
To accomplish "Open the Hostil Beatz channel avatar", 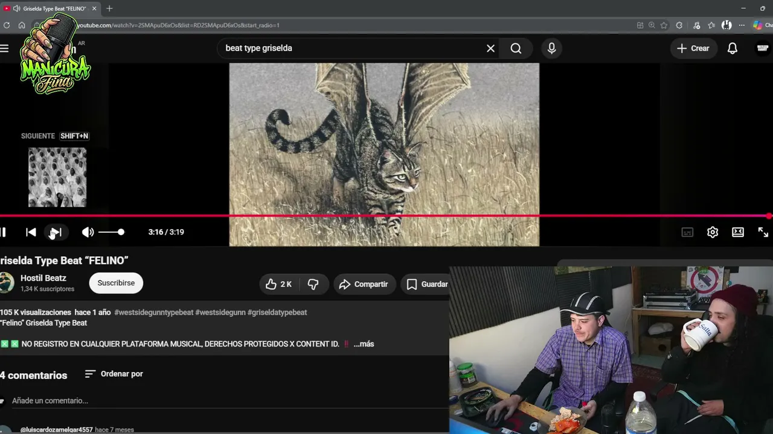I will point(6,283).
